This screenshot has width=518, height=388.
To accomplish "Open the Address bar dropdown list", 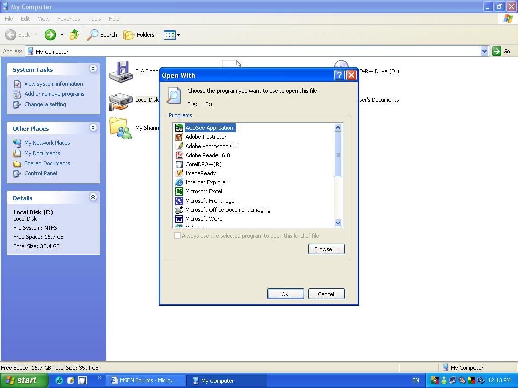I will 484,51.
